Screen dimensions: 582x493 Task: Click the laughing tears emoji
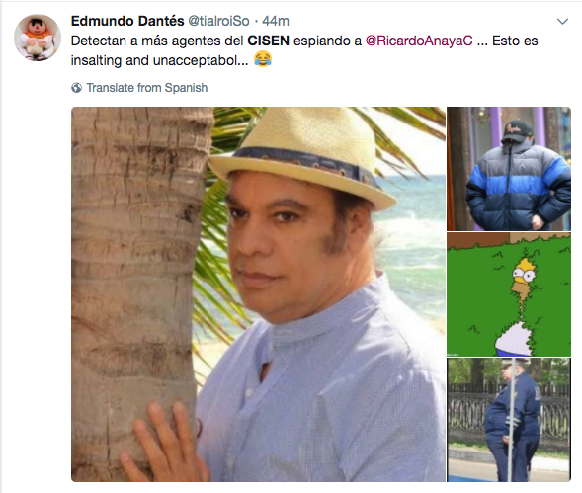pyautogui.click(x=263, y=59)
